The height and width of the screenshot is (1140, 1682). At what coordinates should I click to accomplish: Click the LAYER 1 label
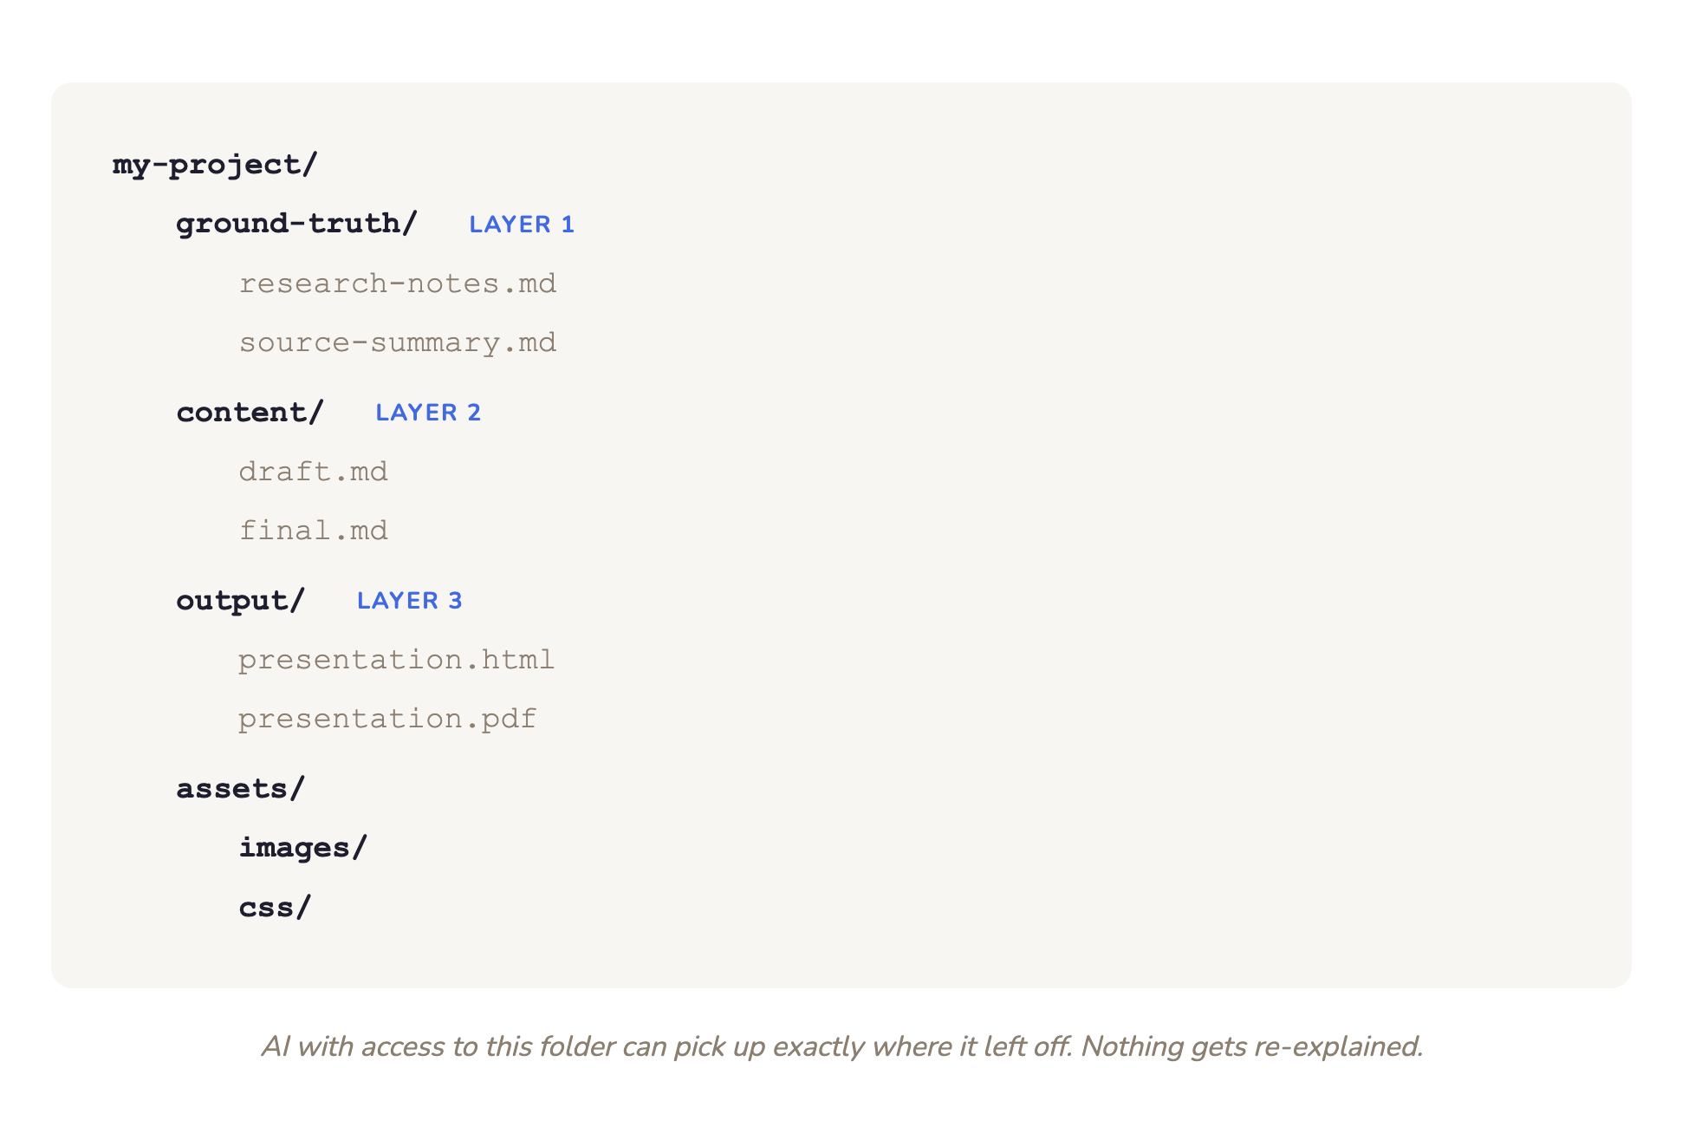521,225
